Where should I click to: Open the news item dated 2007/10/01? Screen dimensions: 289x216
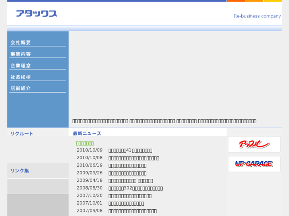tap(126, 203)
